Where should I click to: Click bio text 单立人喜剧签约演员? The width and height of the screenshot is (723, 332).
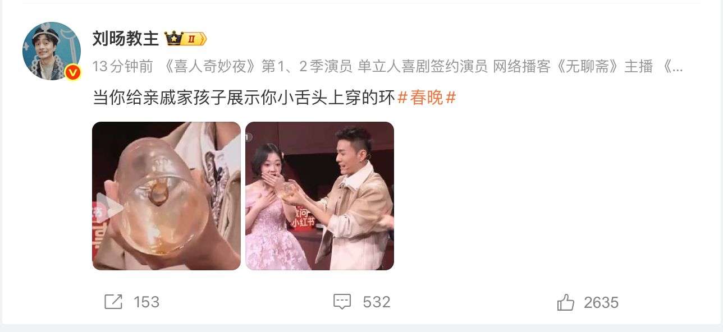click(422, 67)
